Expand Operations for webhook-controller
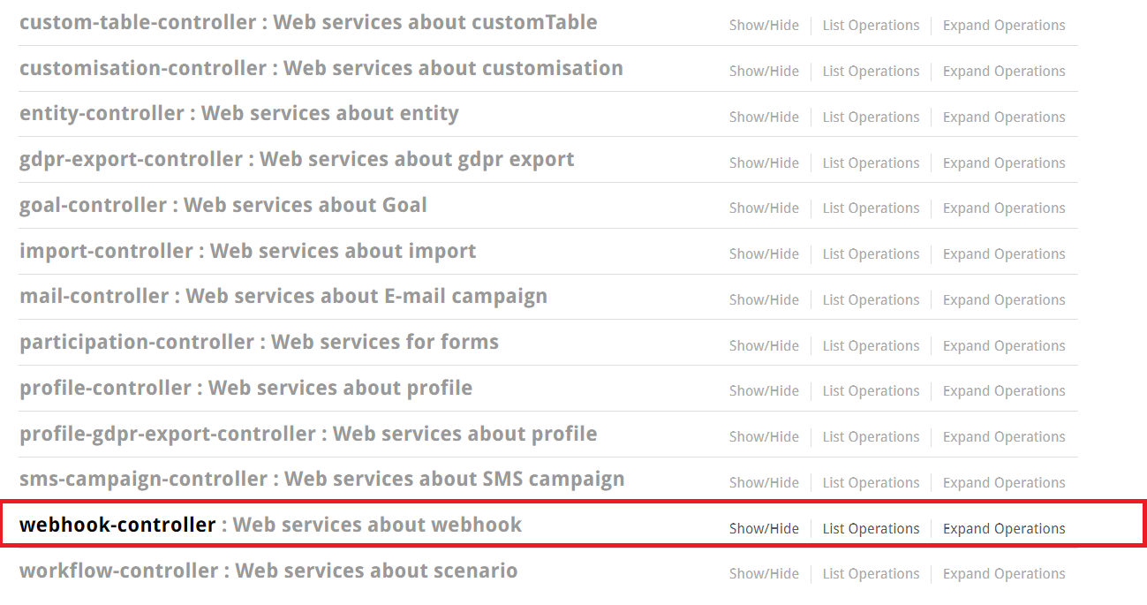Image resolution: width=1147 pixels, height=605 pixels. [1004, 529]
